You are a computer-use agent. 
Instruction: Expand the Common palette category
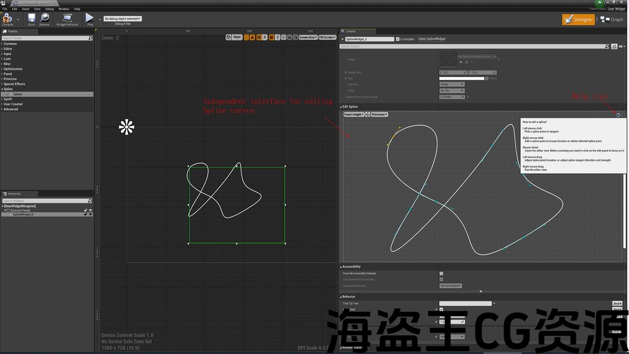pos(10,44)
